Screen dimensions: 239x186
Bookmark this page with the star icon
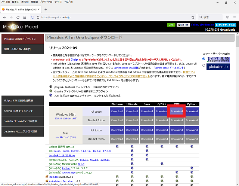pyautogui.click(x=193, y=17)
